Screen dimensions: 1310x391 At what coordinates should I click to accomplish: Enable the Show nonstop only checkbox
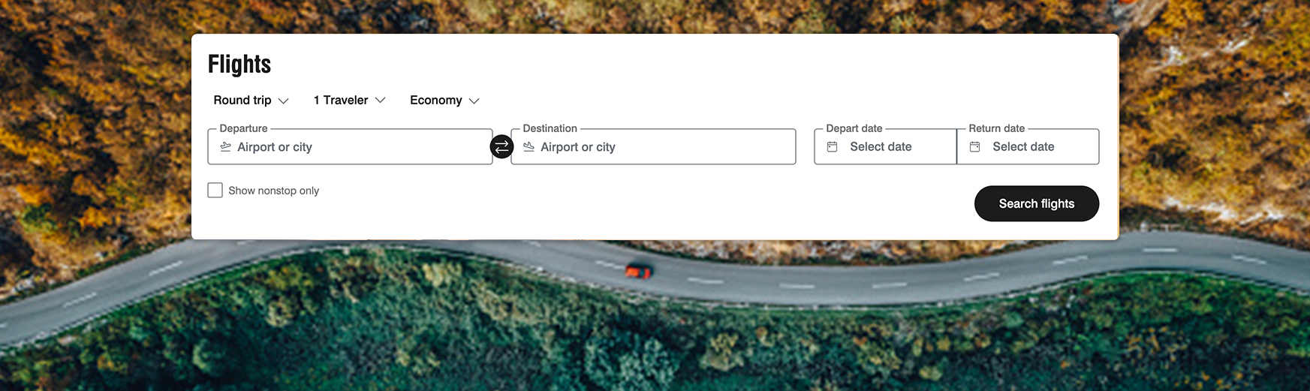pyautogui.click(x=215, y=191)
